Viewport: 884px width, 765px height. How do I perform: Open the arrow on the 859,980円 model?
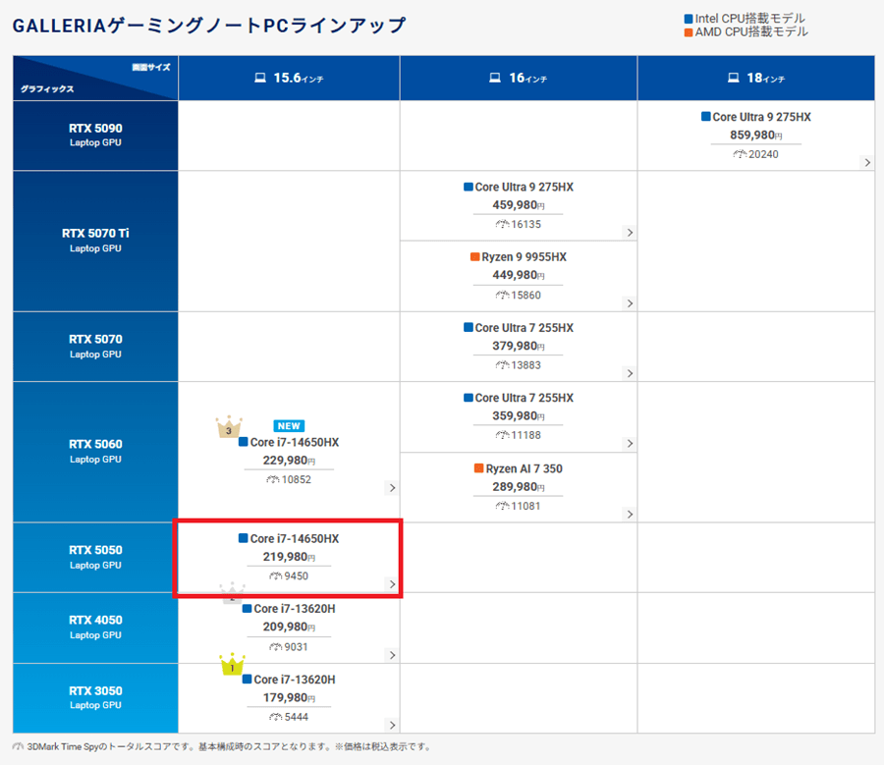coord(866,162)
